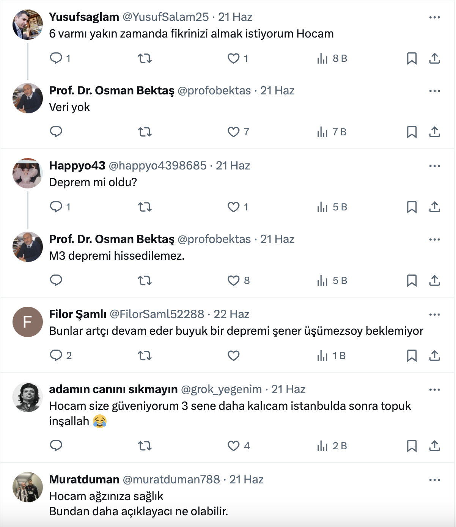Like Filor Şamlı's tweet
This screenshot has width=456, height=527.
(x=233, y=356)
